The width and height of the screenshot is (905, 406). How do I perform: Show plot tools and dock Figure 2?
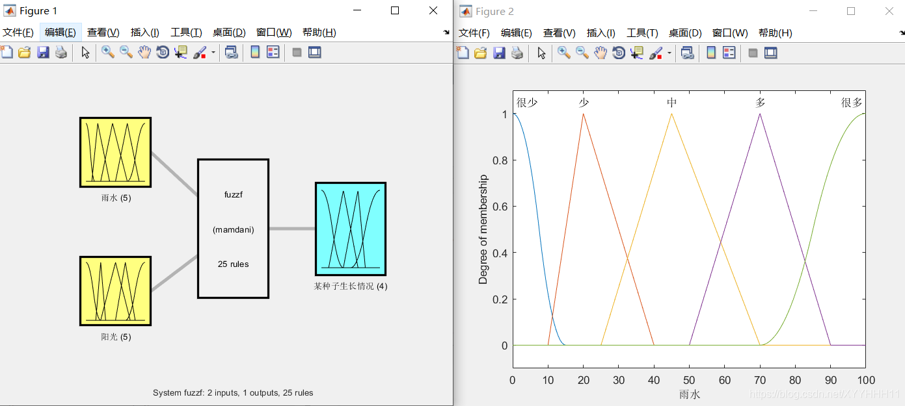point(771,53)
